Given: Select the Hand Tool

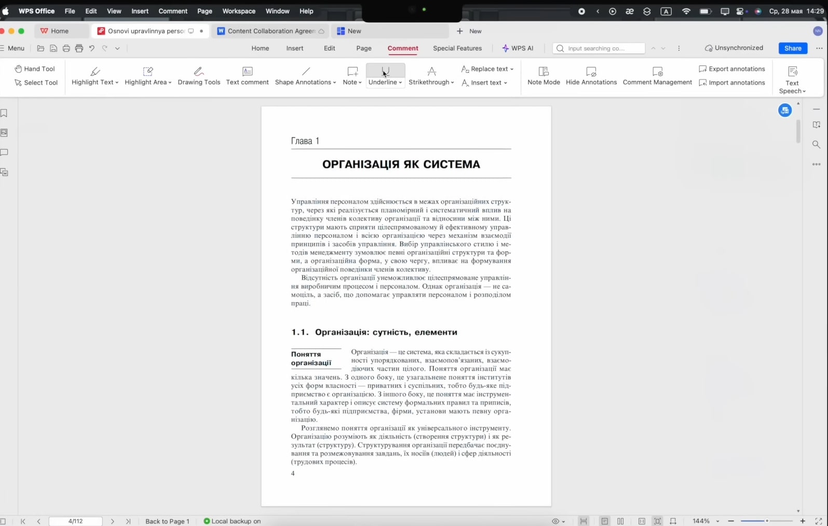Looking at the screenshot, I should tap(35, 69).
